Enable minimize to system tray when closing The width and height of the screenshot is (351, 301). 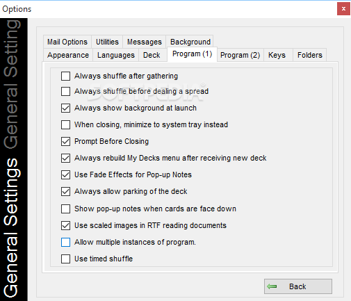(65, 124)
